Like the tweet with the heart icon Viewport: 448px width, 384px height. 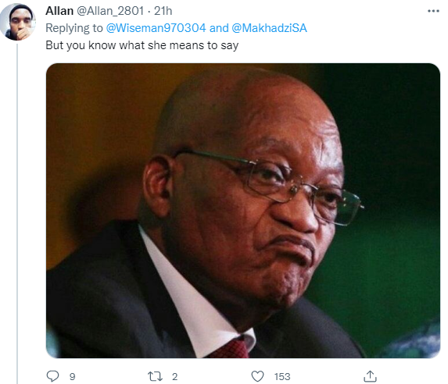click(257, 376)
